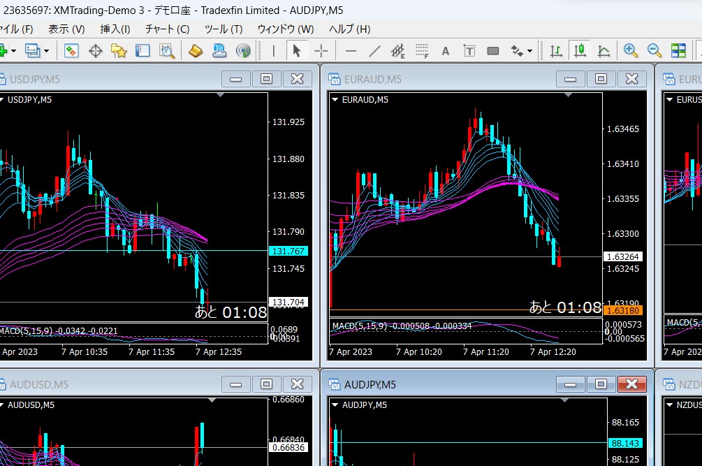Select the text 'A' drawing tool
This screenshot has width=702, height=466.
(x=446, y=51)
